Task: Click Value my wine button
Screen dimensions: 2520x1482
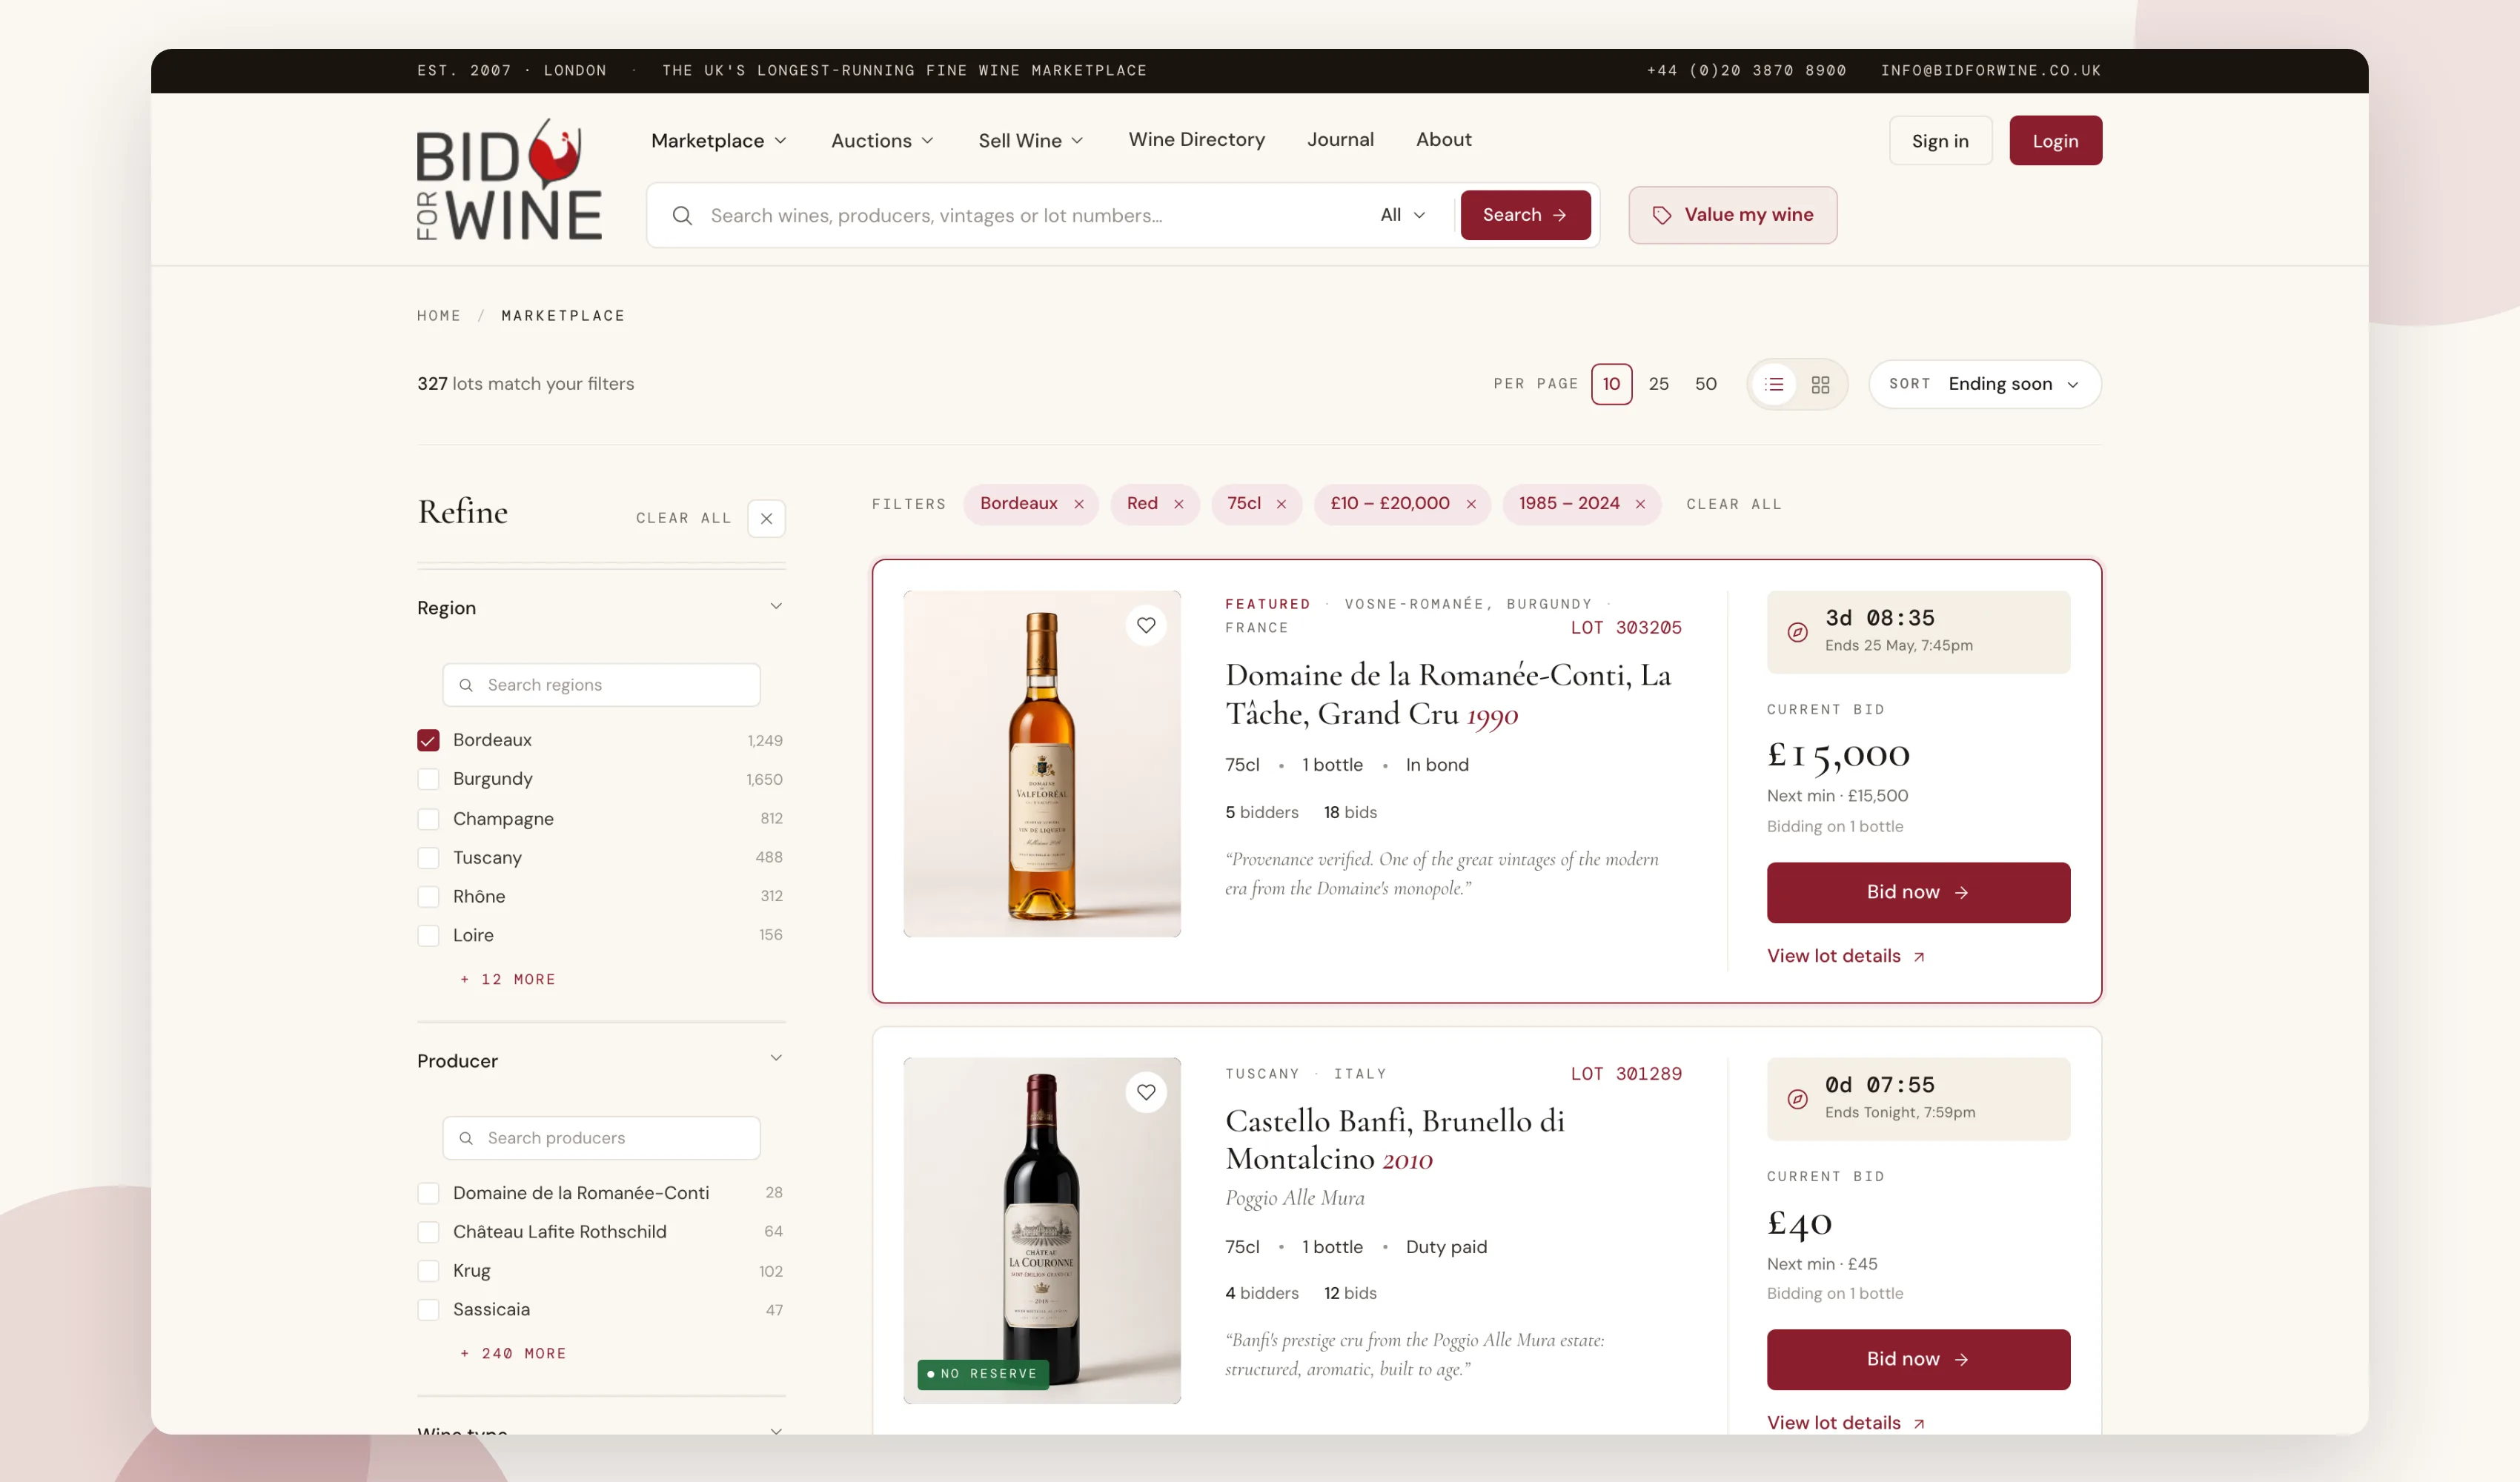Action: pos(1732,215)
